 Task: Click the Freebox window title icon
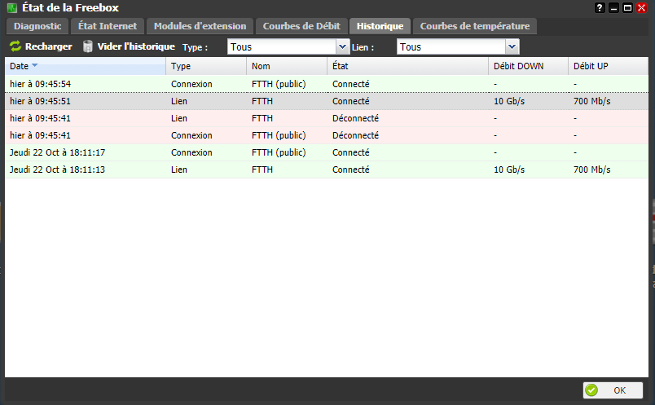[12, 7]
